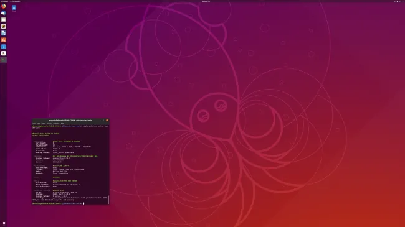Viewport: 405px width, 227px height.
Task: Open the View menu in the terminal
Action: (43, 124)
